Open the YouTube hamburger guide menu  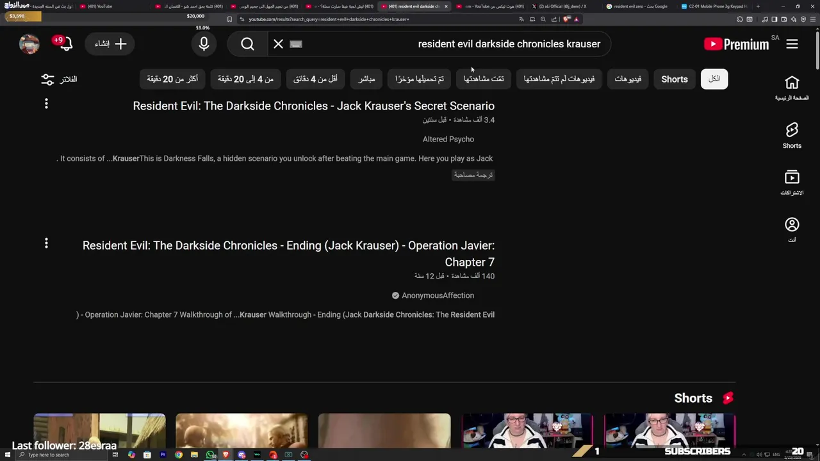pos(792,44)
